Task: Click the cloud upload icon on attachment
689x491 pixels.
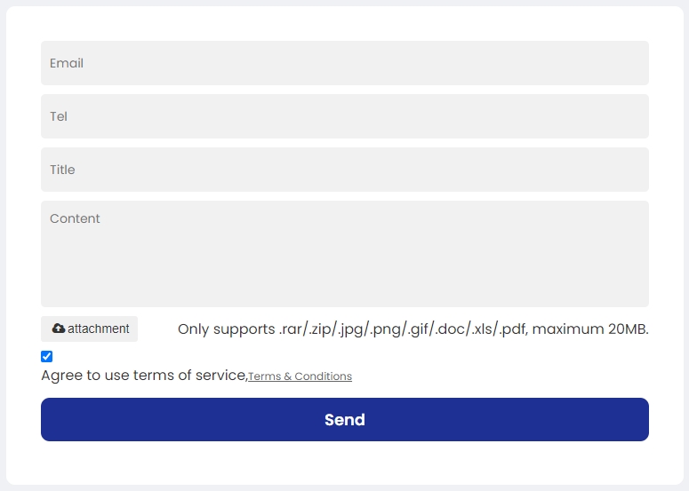Action: [59, 329]
